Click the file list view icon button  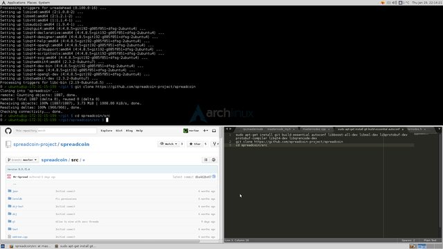tap(206, 160)
